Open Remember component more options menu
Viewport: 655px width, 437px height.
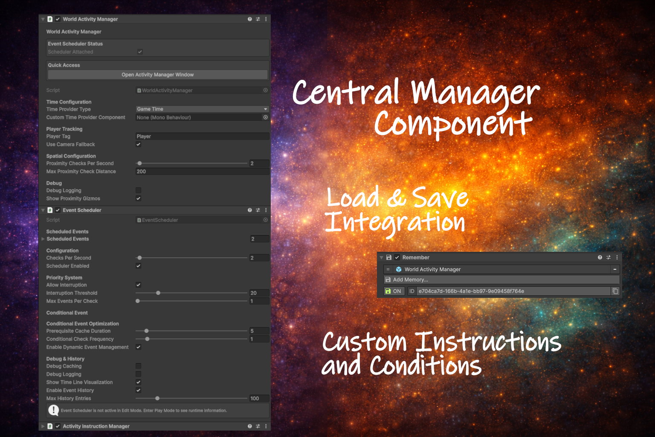coord(617,257)
